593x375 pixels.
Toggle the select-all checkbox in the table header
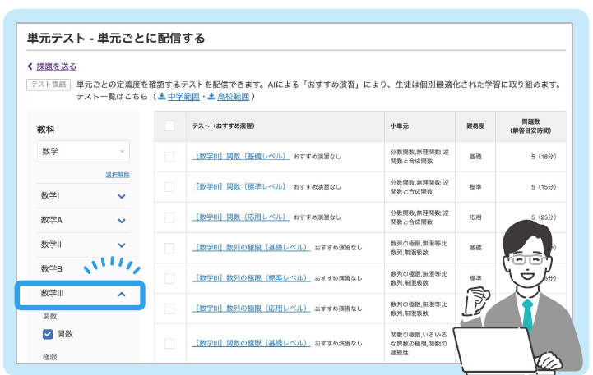click(x=169, y=126)
